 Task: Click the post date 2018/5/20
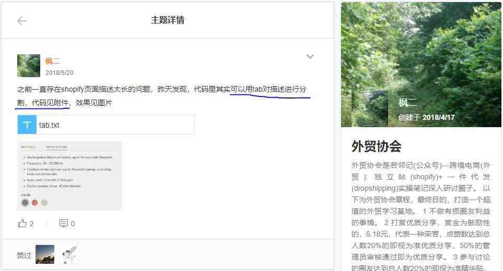pyautogui.click(x=60, y=73)
